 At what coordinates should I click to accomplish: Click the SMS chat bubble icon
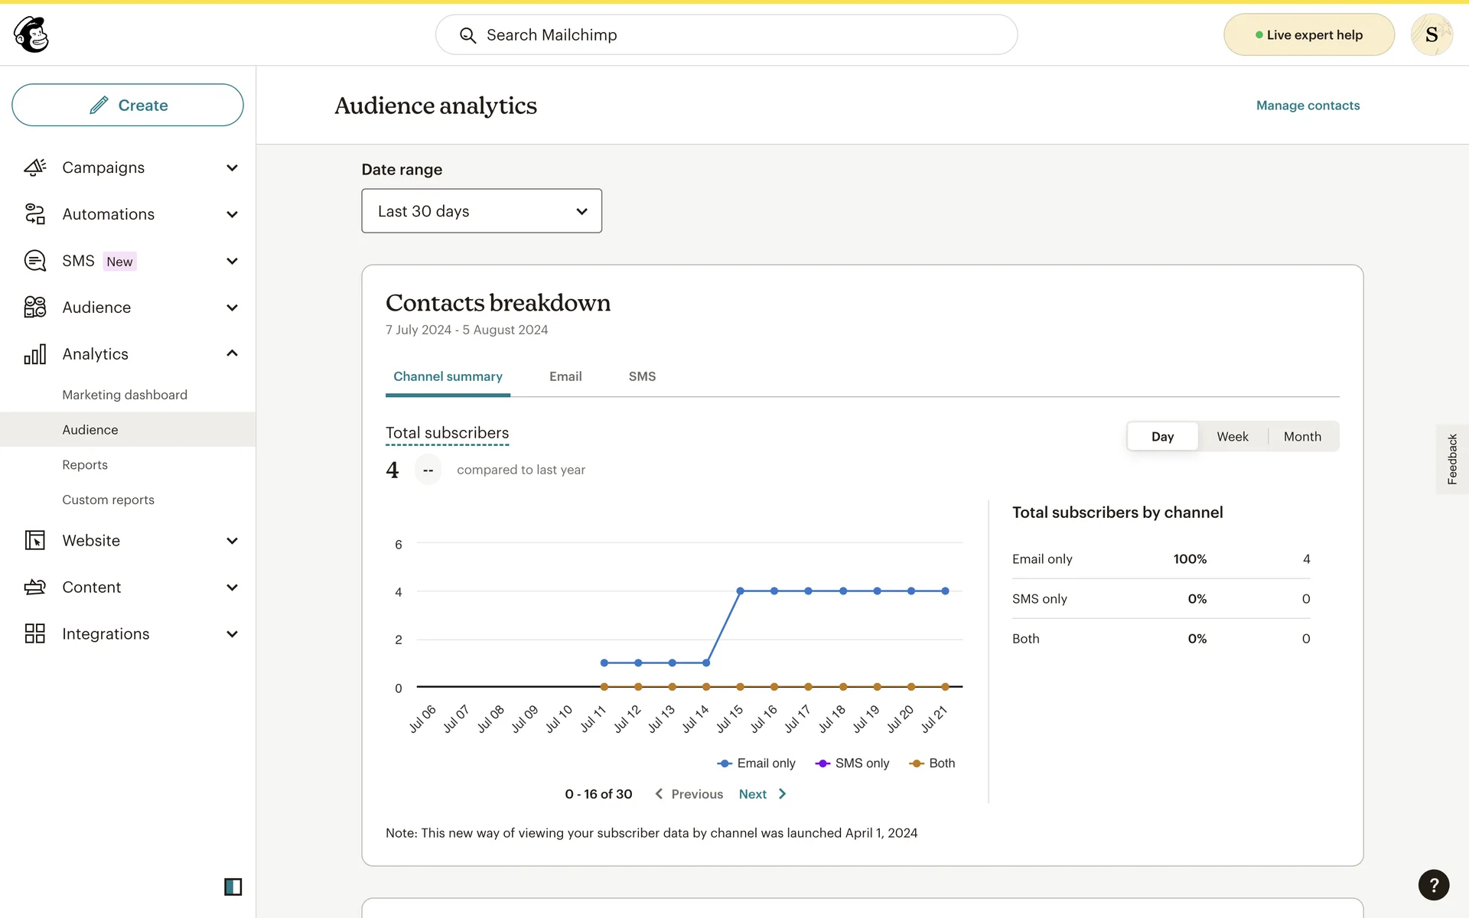35,261
